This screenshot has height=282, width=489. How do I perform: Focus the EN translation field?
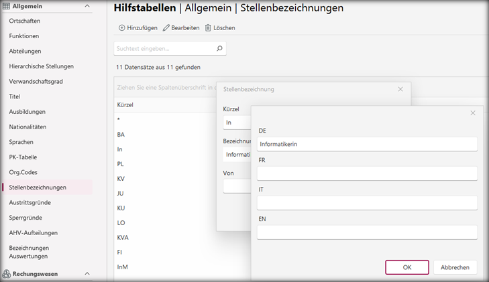coord(367,232)
